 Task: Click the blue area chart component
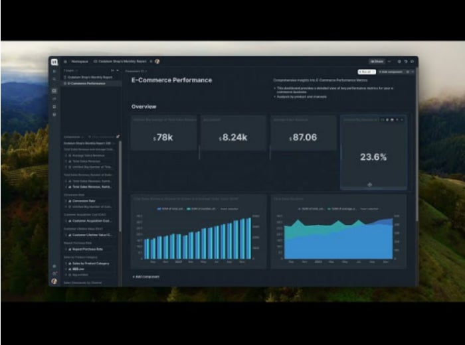(338, 232)
